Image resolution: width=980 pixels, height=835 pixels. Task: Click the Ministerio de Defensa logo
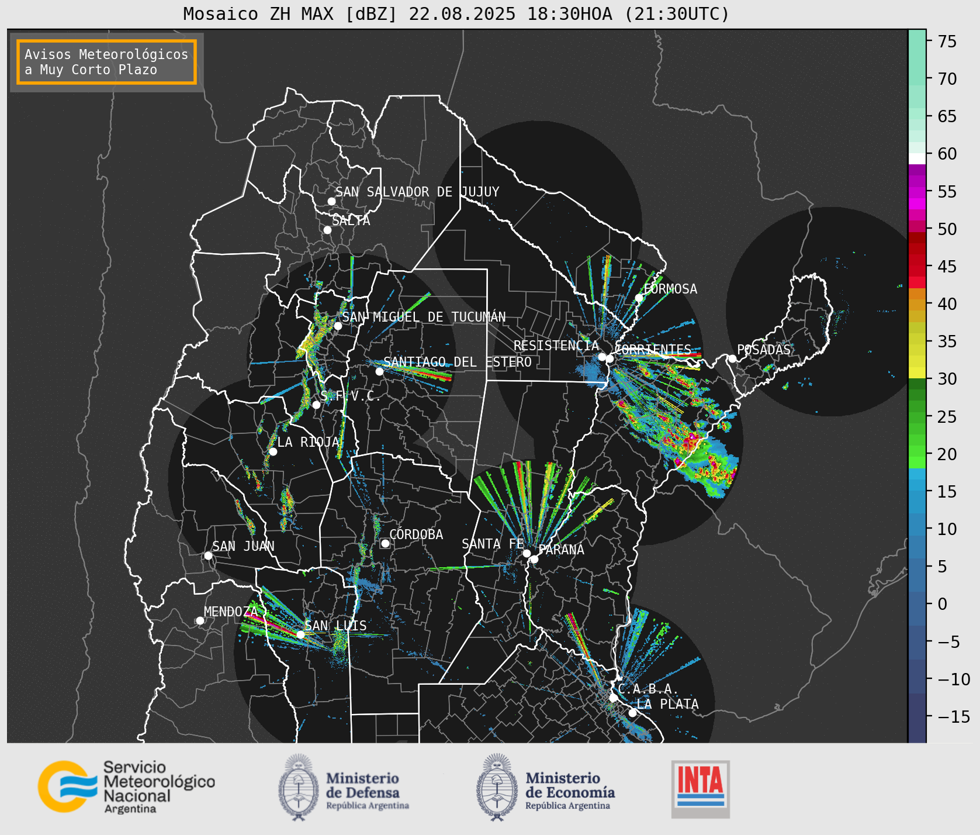[x=344, y=787]
